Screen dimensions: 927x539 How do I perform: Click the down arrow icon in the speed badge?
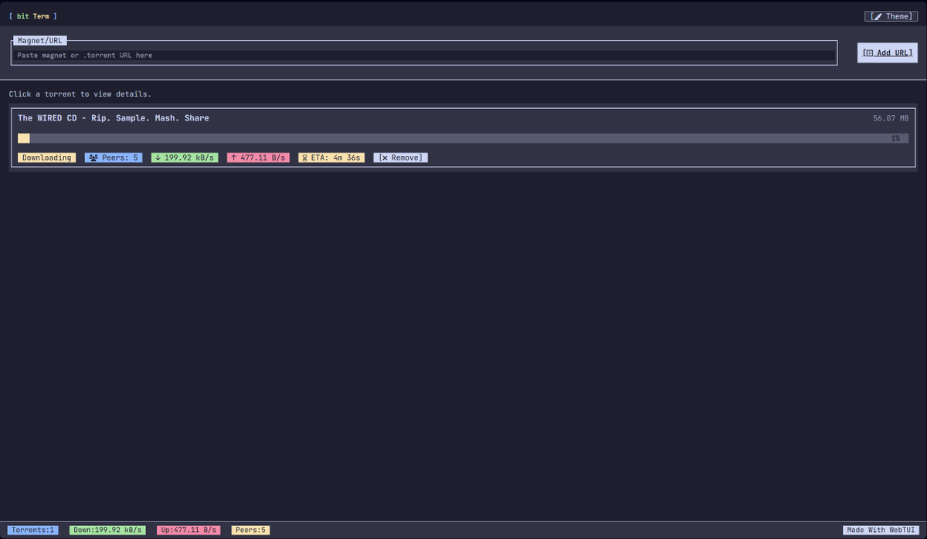pos(158,158)
